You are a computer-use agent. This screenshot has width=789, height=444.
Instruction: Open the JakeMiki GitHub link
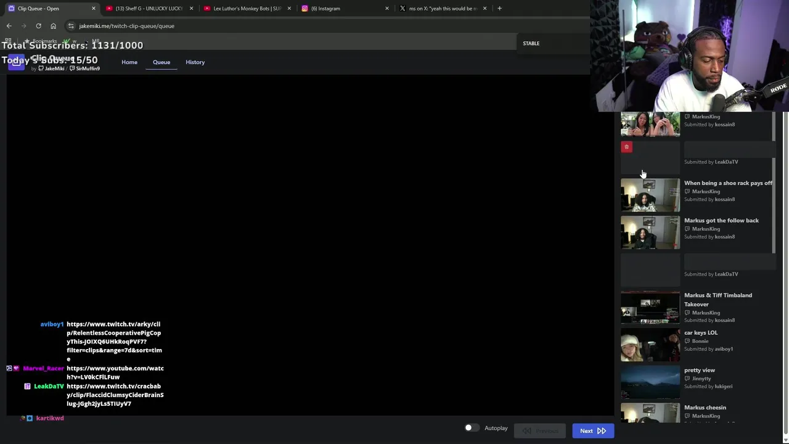[51, 68]
